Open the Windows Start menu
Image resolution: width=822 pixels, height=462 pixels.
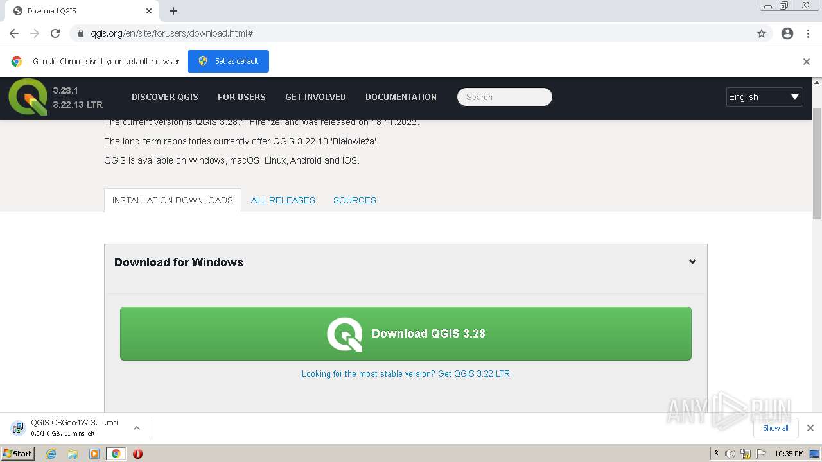click(x=17, y=454)
